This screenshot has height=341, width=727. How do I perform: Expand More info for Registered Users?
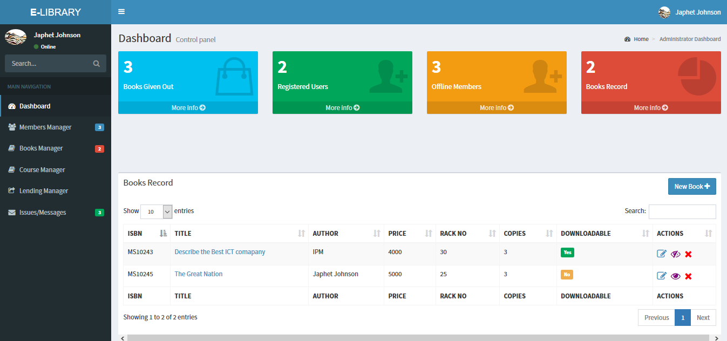pos(342,108)
